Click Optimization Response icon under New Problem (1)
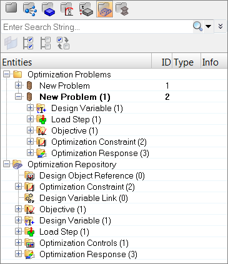This screenshot has width=228, height=264. tap(41, 153)
